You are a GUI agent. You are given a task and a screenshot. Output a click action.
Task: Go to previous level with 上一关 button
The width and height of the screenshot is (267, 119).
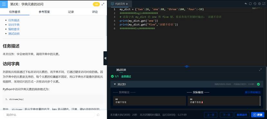210,114
